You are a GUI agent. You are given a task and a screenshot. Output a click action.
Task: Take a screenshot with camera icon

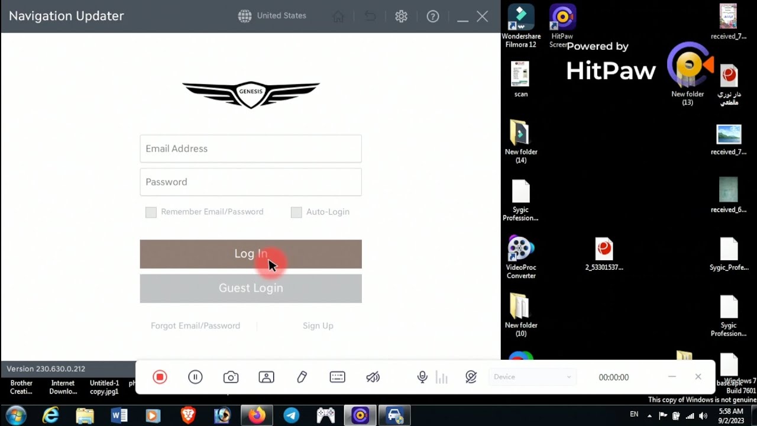[x=231, y=377]
